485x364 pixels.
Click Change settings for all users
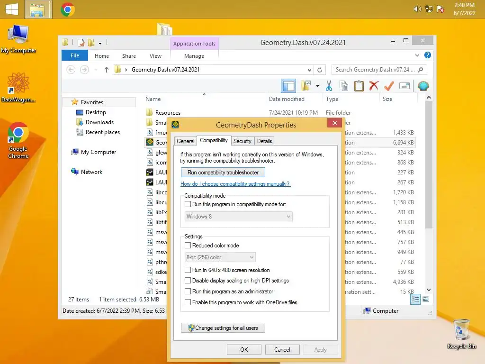point(223,328)
